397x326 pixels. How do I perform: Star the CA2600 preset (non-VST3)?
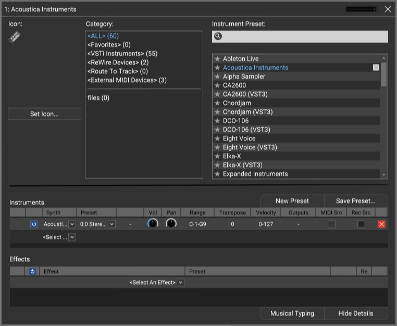point(217,85)
